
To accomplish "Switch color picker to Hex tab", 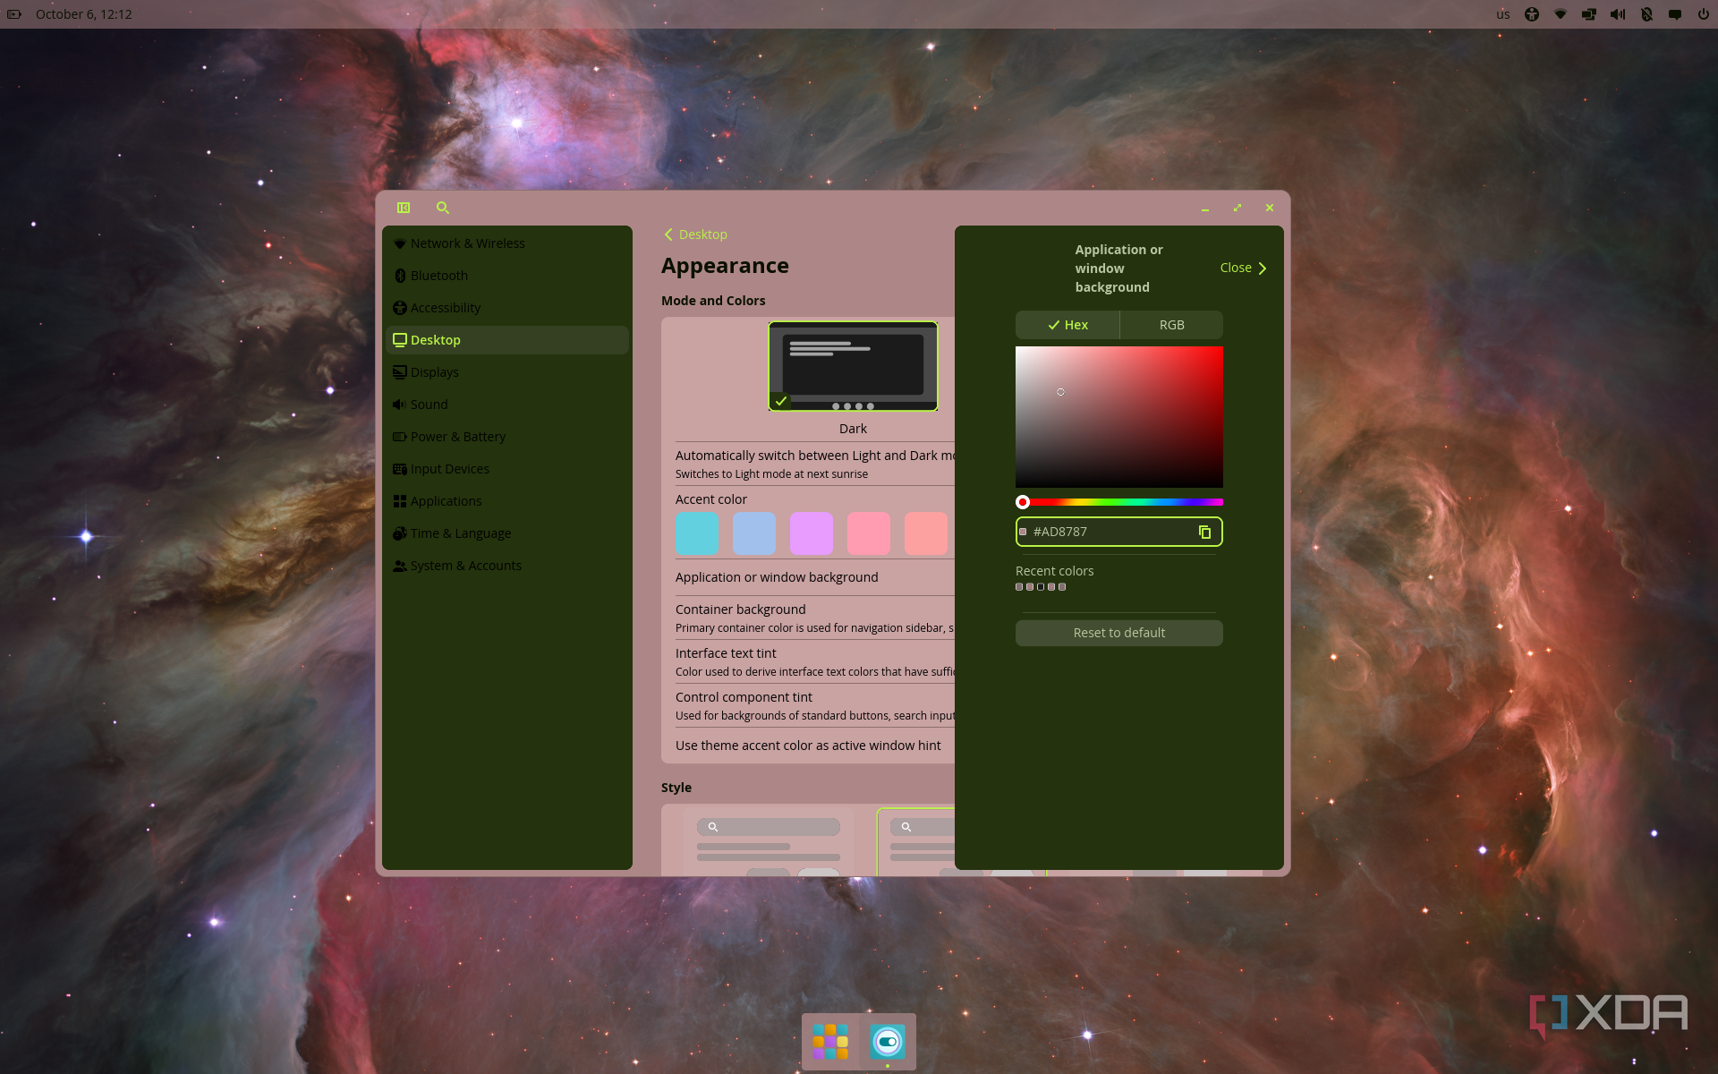I will pos(1067,325).
